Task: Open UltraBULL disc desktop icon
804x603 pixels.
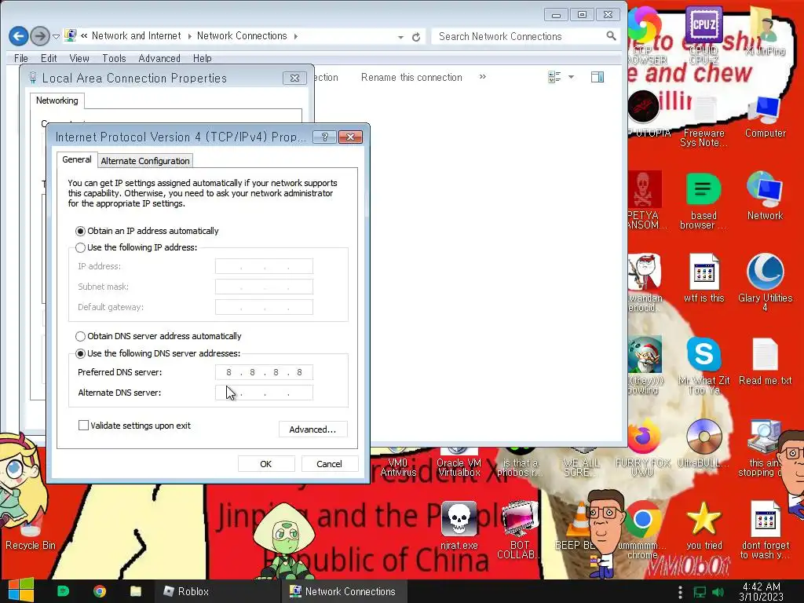Action: coord(704,444)
